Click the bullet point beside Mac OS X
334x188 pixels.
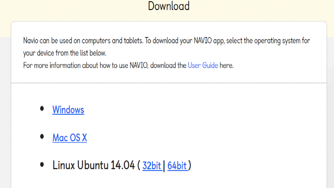coord(42,137)
